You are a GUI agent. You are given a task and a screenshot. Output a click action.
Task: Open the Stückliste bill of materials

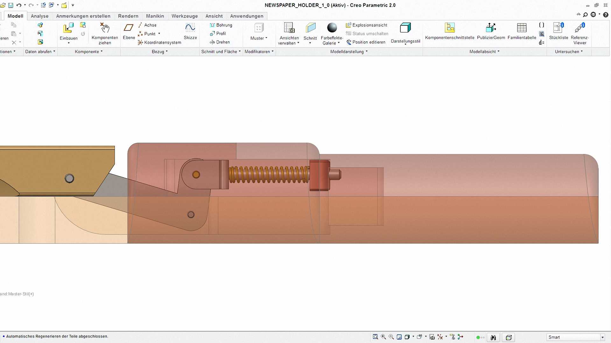pyautogui.click(x=558, y=31)
